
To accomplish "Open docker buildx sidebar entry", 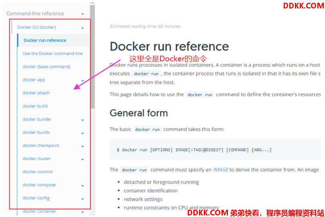I will [36, 132].
